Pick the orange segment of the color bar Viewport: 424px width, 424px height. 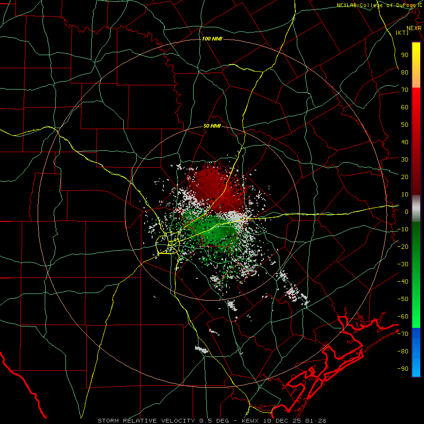coord(416,80)
